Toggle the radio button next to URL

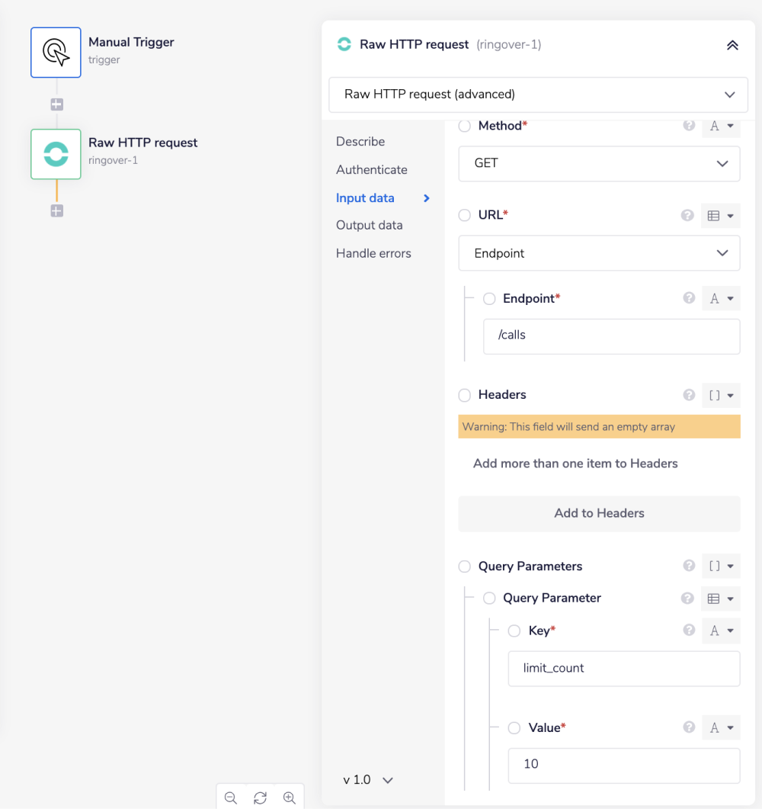pos(465,216)
